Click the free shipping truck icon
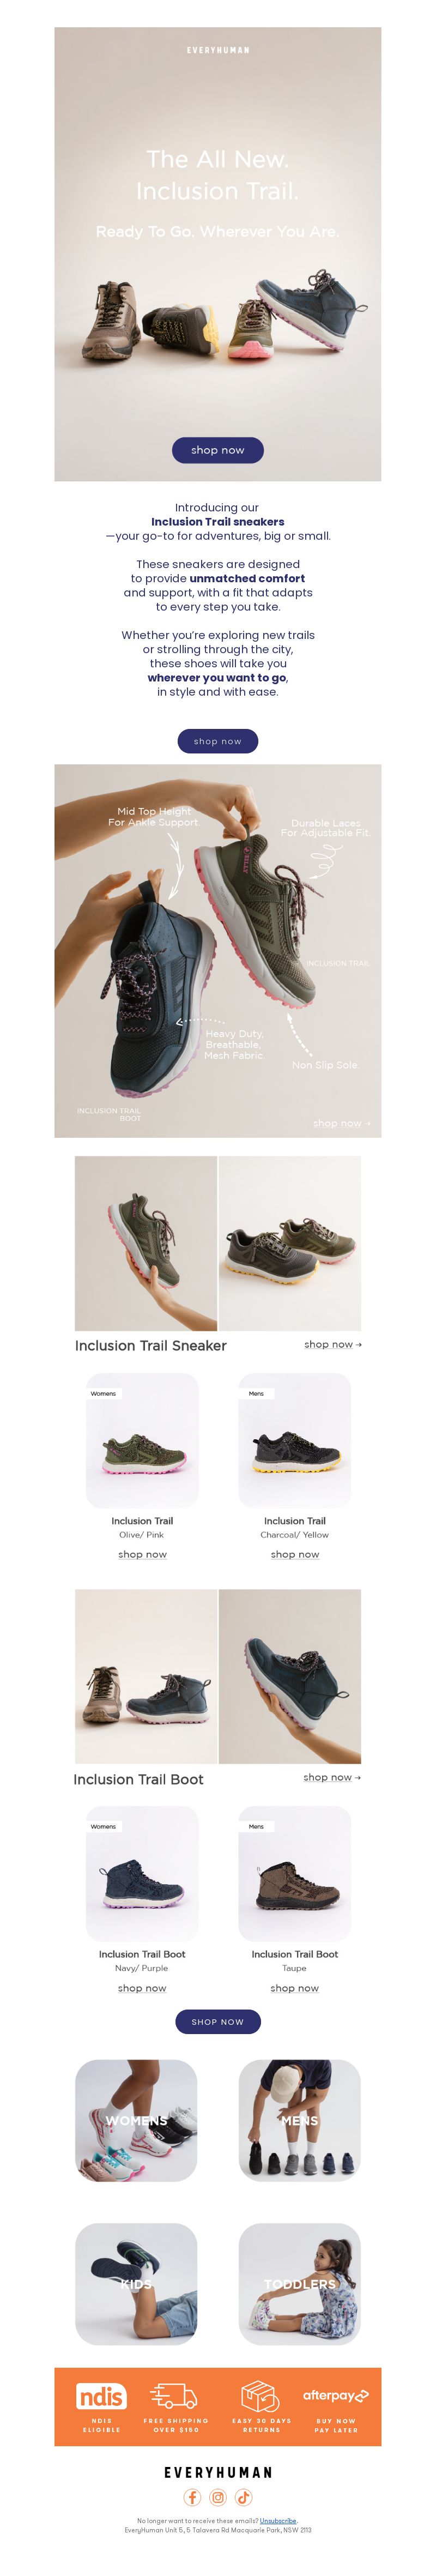 pyautogui.click(x=174, y=2395)
